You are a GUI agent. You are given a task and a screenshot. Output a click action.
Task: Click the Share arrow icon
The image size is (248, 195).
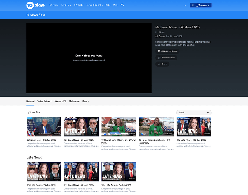click(159, 64)
